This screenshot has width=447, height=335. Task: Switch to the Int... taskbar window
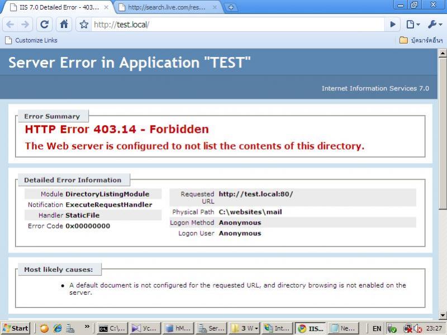277,328
